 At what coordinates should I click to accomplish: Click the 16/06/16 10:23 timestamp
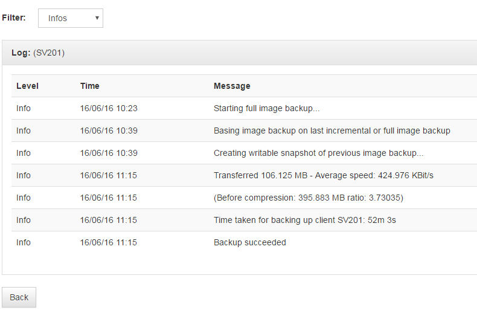[x=109, y=108]
